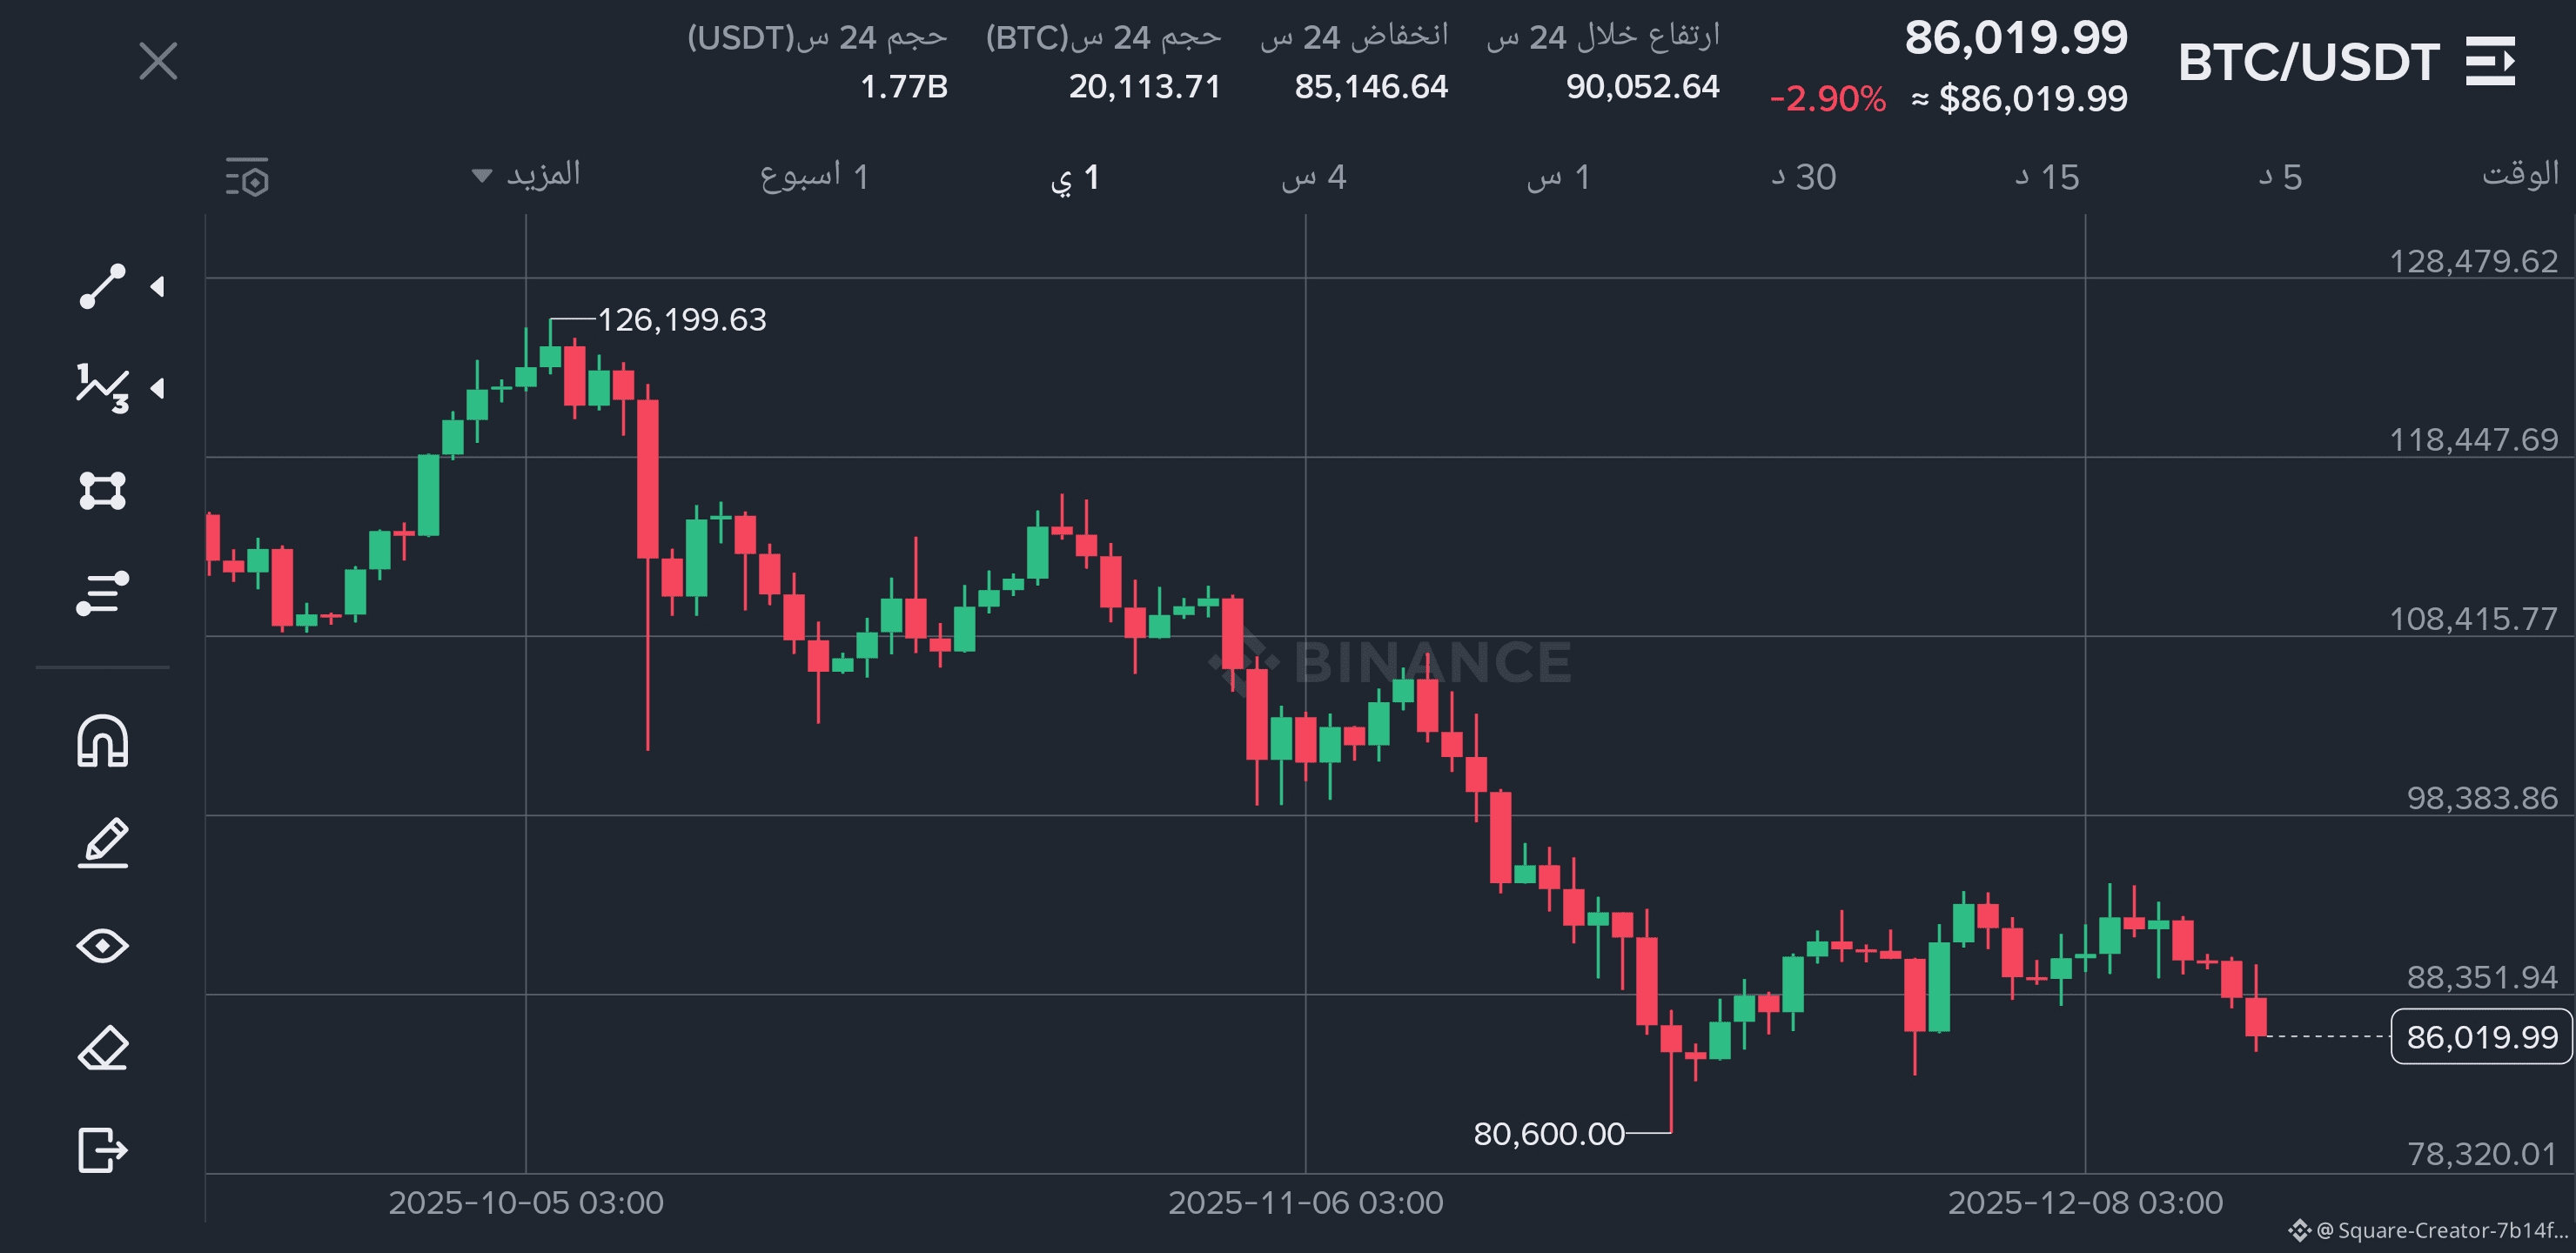2576x1253 pixels.
Task: Open the المزيد intervals dropdown
Action: point(527,175)
